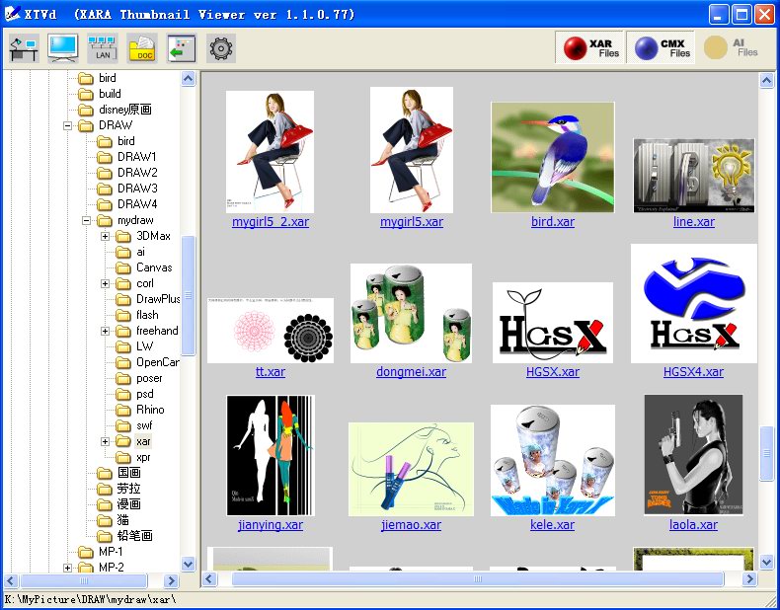
Task: Click thumbnail pane scroll-down arrow
Action: click(x=766, y=563)
